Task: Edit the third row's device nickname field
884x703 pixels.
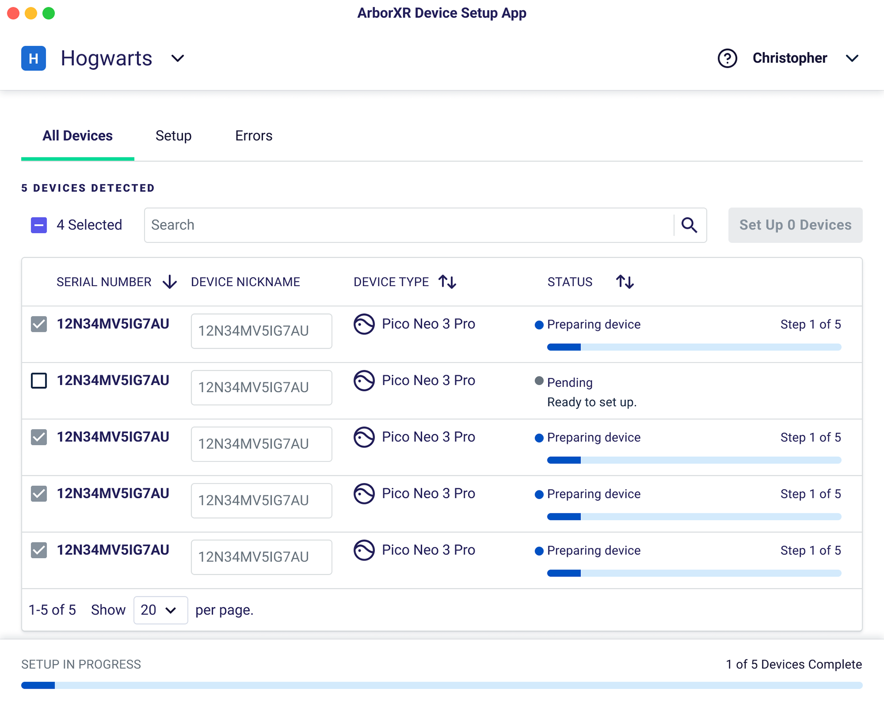Action: tap(262, 444)
